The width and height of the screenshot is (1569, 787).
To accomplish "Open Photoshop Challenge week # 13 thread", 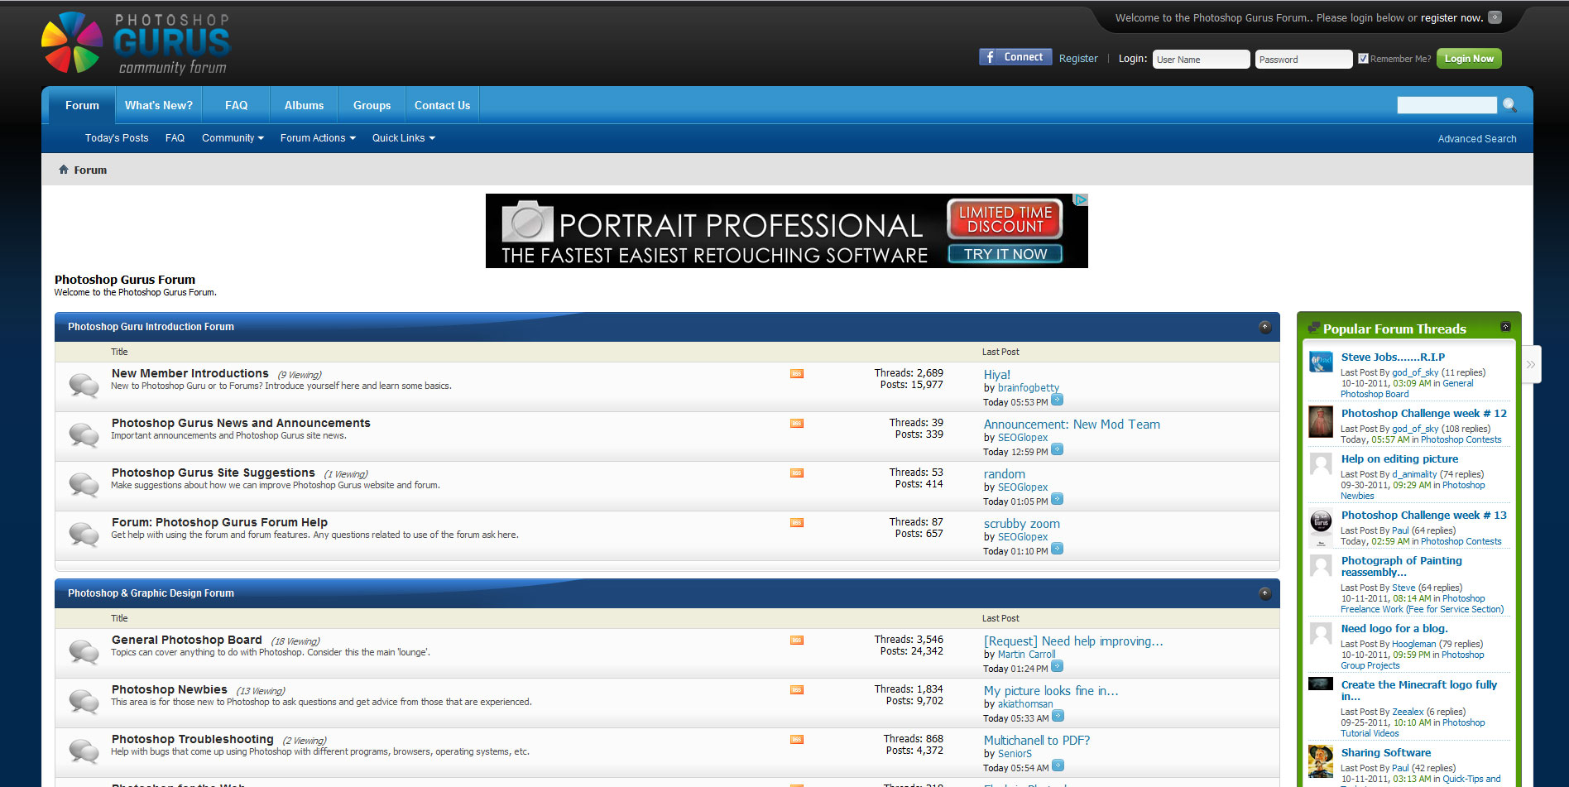I will [1423, 515].
